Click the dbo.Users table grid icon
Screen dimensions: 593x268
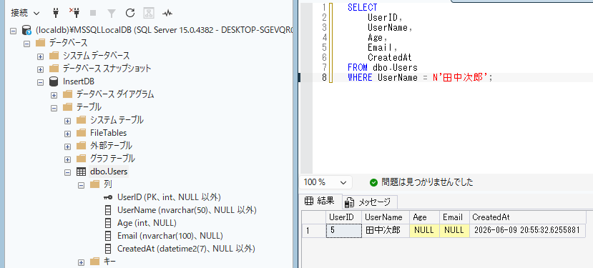point(81,172)
